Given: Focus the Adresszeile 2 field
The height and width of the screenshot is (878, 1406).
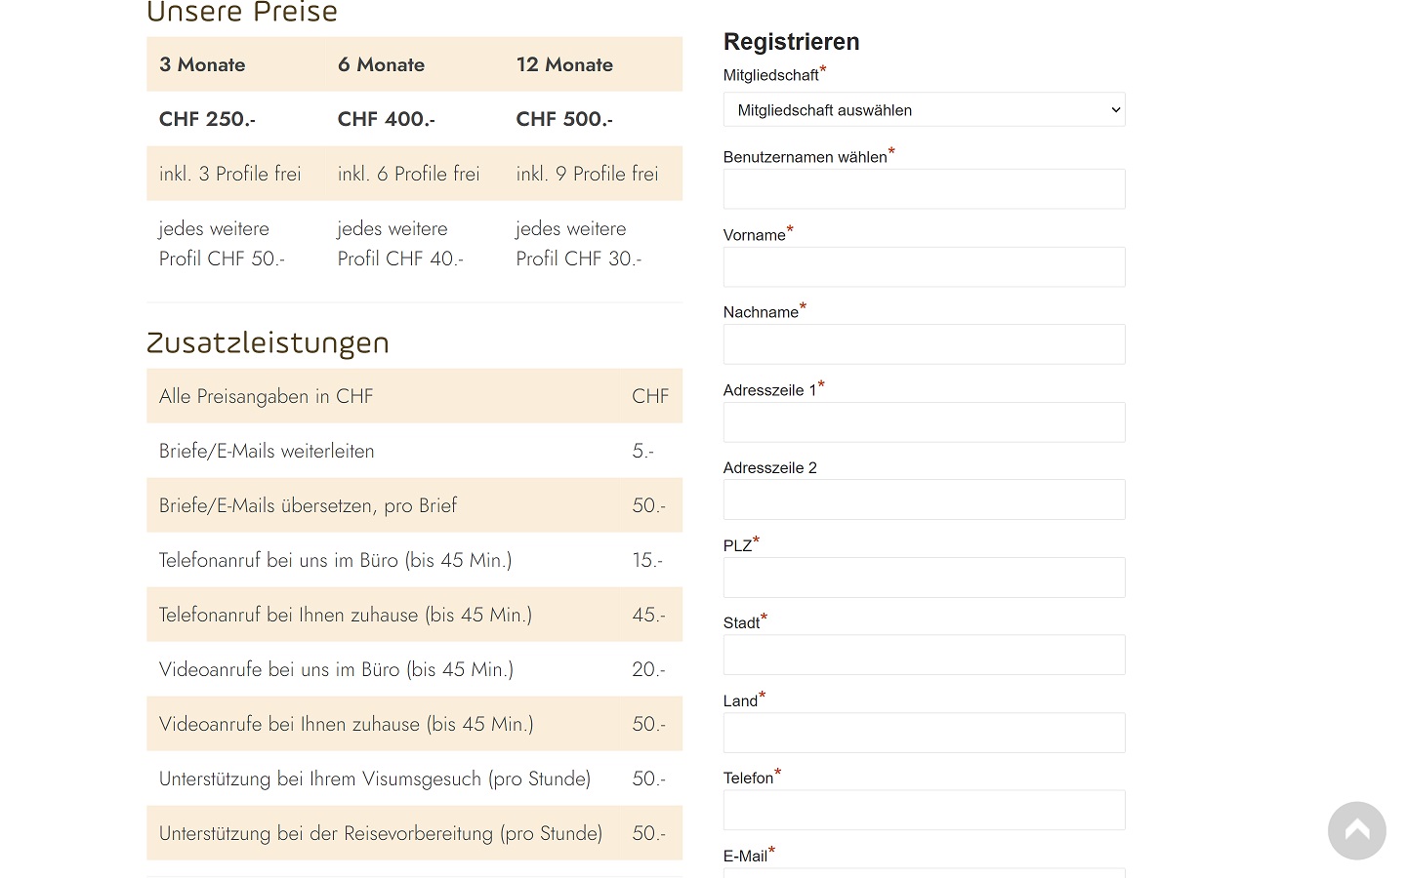Looking at the screenshot, I should 924,499.
